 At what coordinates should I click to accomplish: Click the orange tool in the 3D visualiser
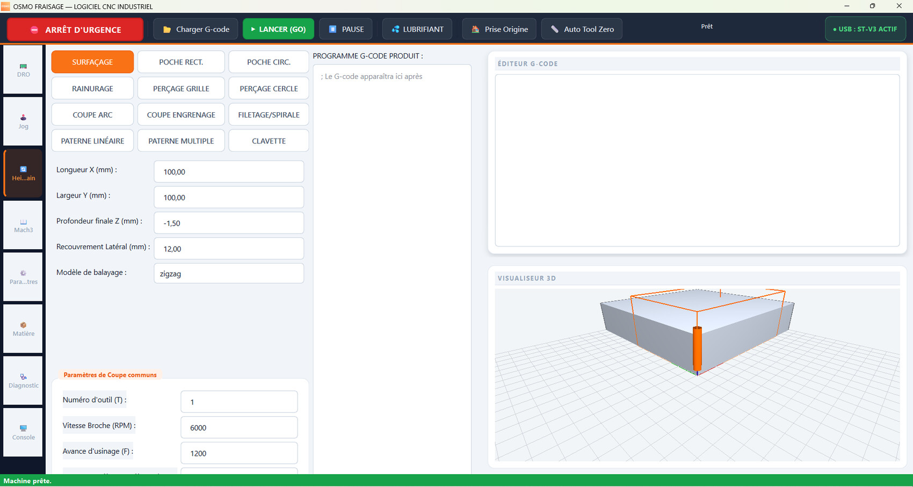[697, 349]
